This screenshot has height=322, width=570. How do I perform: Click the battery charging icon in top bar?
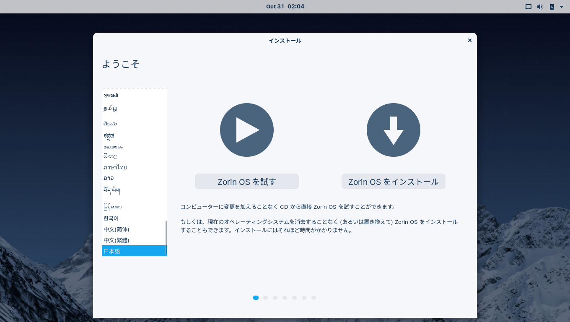click(x=552, y=7)
